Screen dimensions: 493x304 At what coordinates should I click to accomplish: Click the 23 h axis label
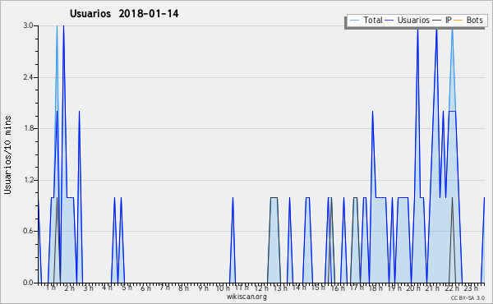pos(471,288)
